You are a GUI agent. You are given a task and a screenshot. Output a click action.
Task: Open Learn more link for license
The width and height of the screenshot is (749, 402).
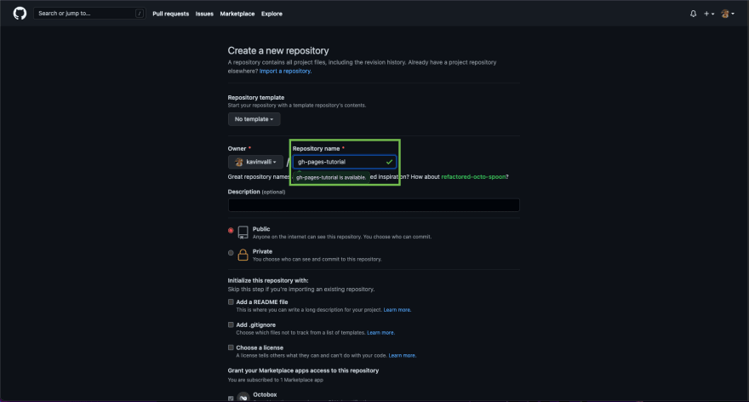click(x=402, y=356)
